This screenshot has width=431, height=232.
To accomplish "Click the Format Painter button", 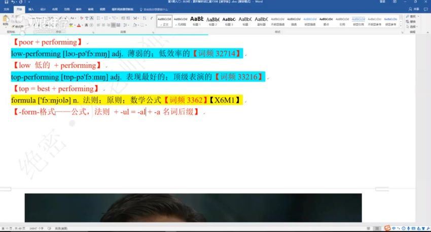I will pos(18,26).
